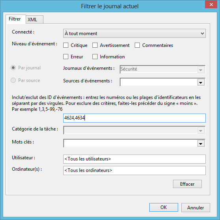Image resolution: width=220 pixels, height=220 pixels.
Task: Switch to the XML tab
Action: point(34,19)
